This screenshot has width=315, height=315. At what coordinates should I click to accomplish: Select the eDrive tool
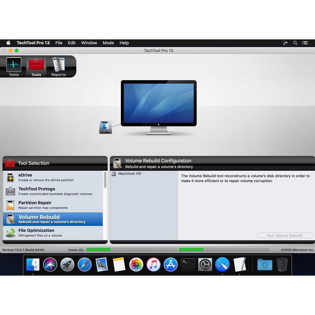click(x=53, y=177)
